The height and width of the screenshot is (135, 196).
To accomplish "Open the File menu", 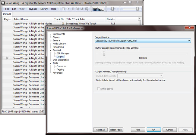I will coord(7,9).
